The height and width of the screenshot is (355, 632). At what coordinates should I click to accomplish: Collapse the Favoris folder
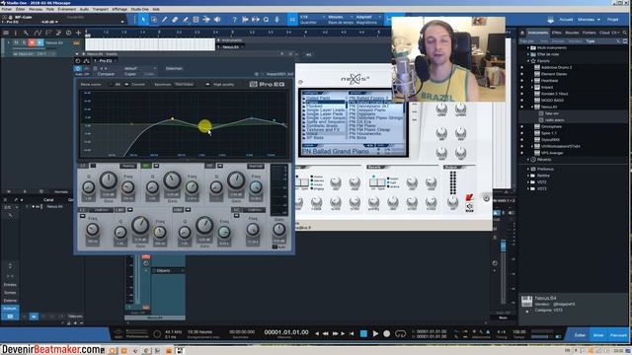[528, 61]
